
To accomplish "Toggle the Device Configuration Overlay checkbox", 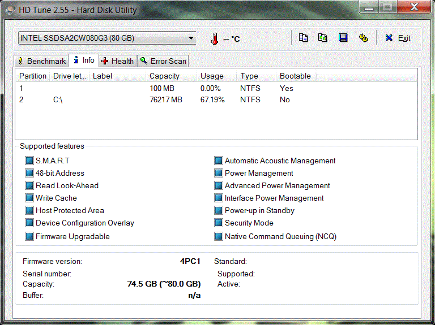I will coord(29,223).
